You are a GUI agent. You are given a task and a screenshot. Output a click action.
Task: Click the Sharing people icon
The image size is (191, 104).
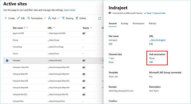[63, 18]
